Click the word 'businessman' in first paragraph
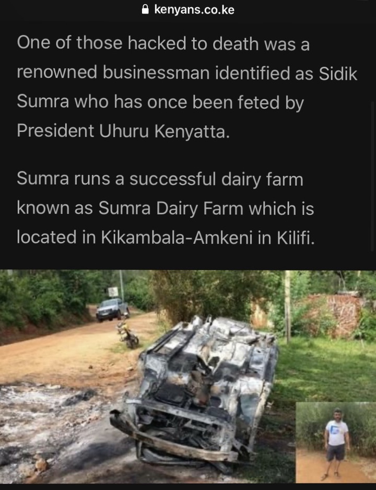Screen dimensions: 376x490 156,73
